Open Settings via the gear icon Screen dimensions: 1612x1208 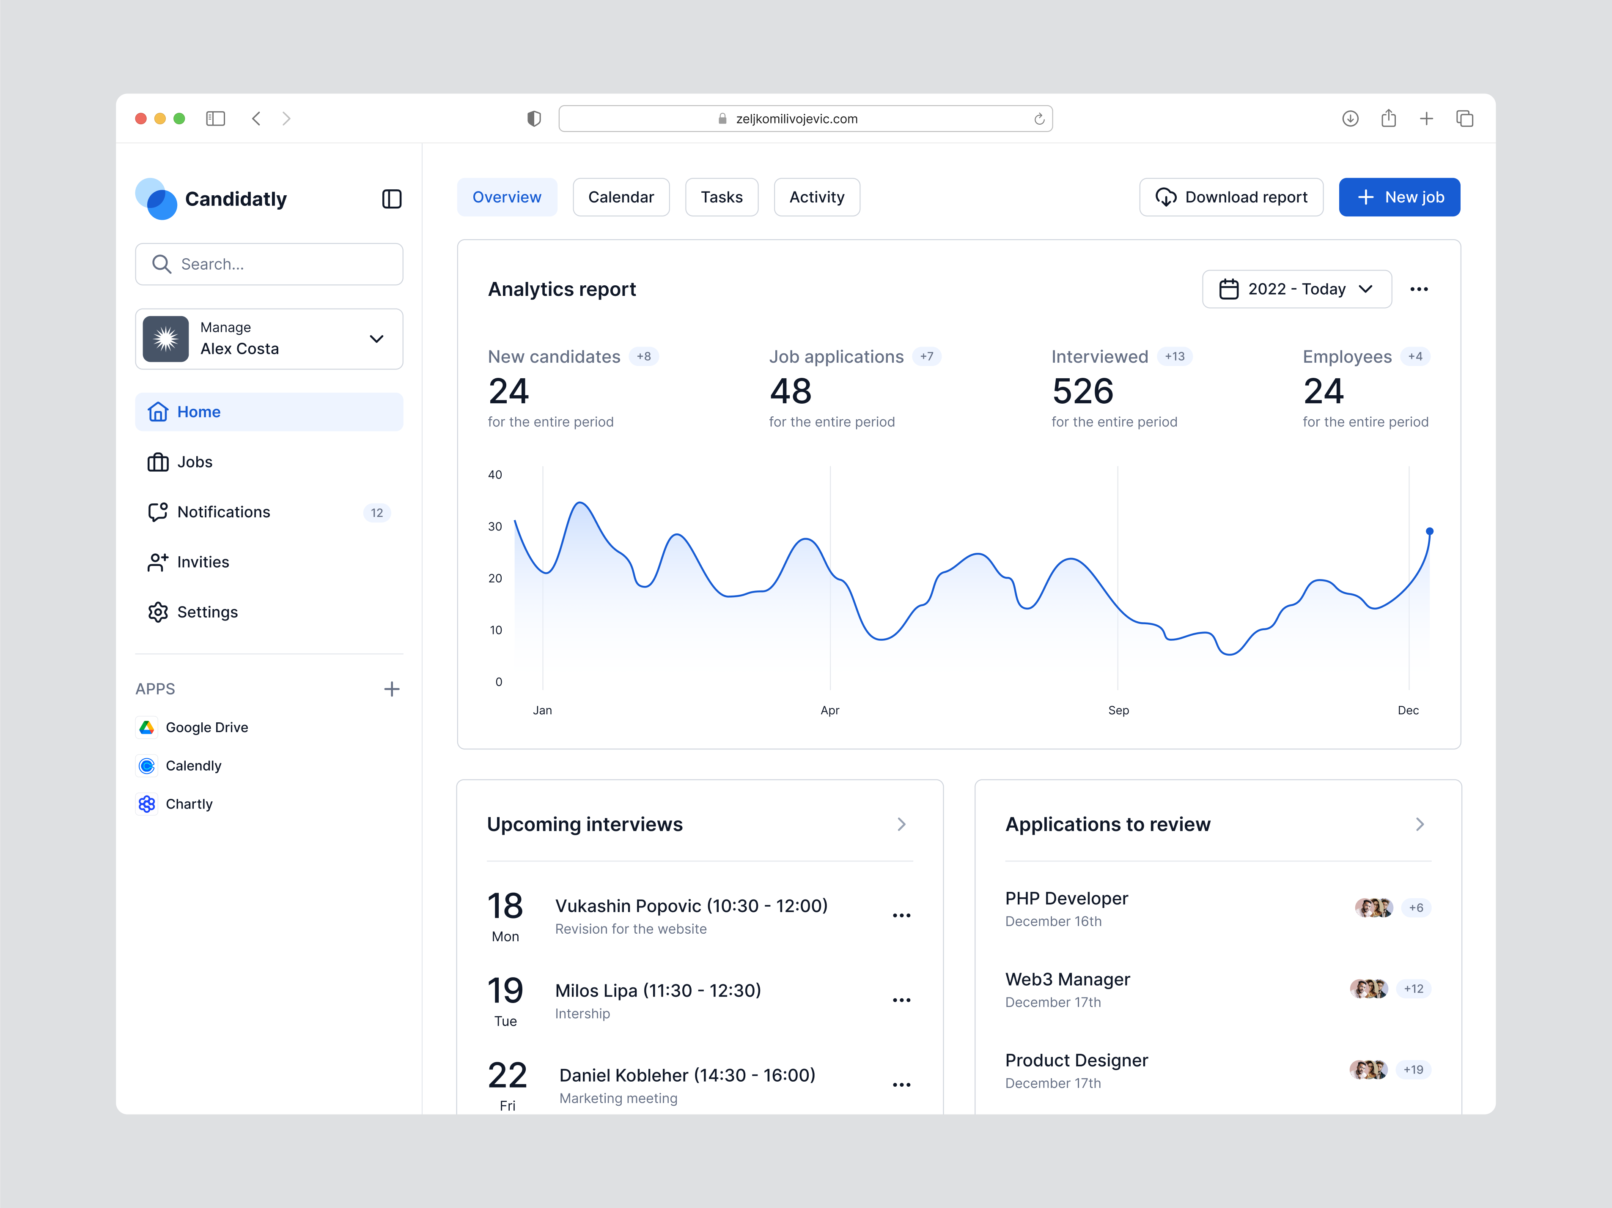[157, 612]
